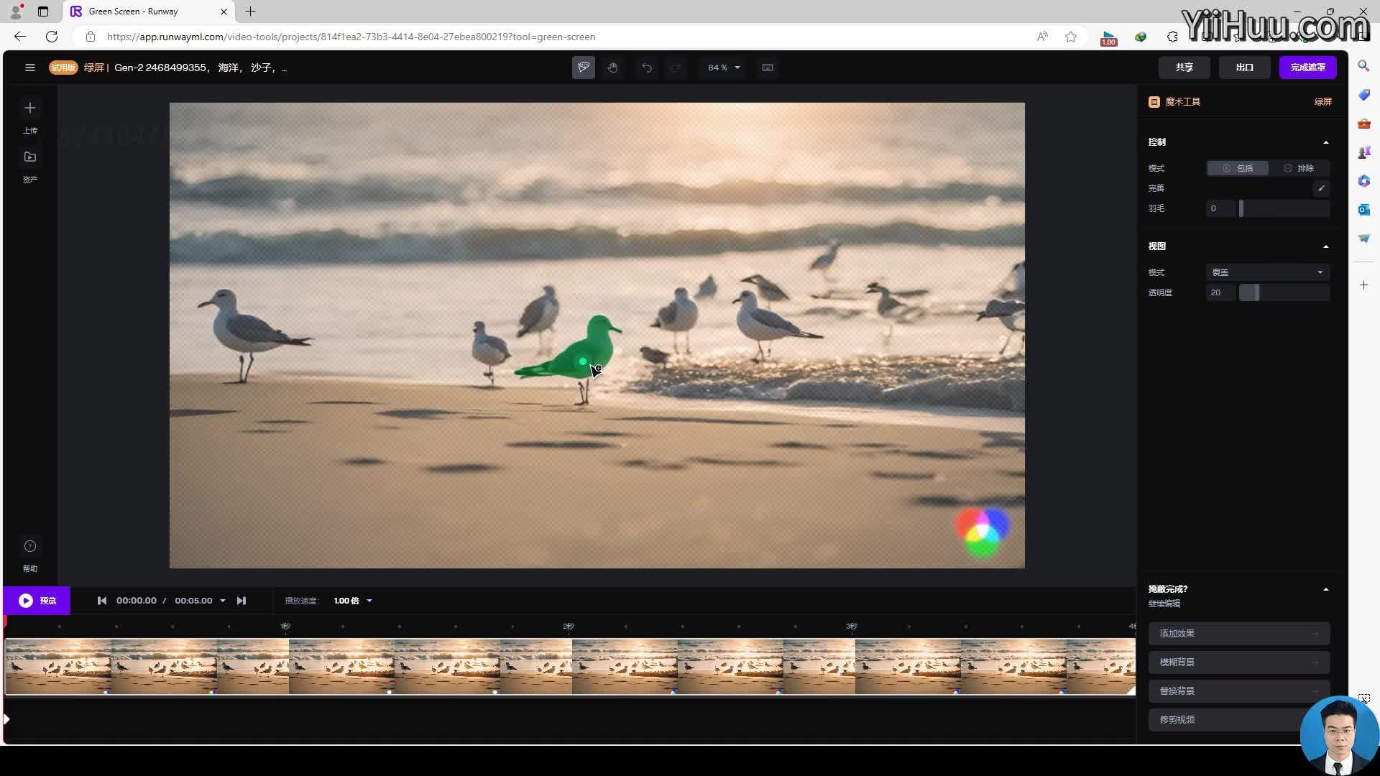This screenshot has height=776, width=1380.
Task: Open keyboard shortcuts icon next to zoom
Action: coord(768,68)
